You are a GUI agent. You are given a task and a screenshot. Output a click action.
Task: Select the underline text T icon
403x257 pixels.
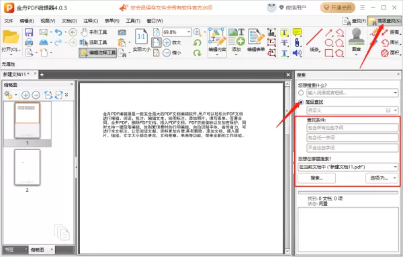284,53
